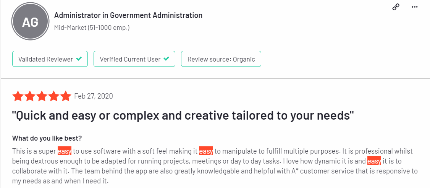Screen dimensions: 430x188
Task: Select the third rating star
Action: (42, 96)
